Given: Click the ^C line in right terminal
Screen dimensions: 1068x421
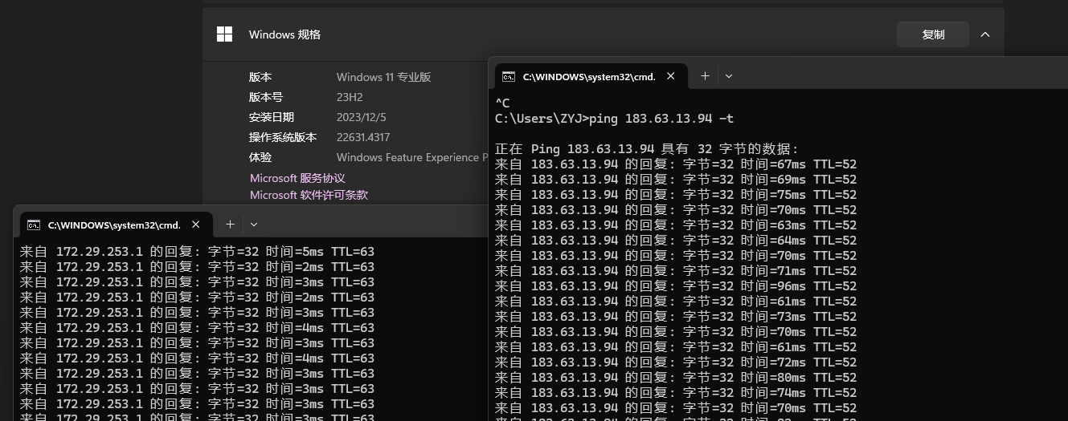Looking at the screenshot, I should [x=502, y=103].
